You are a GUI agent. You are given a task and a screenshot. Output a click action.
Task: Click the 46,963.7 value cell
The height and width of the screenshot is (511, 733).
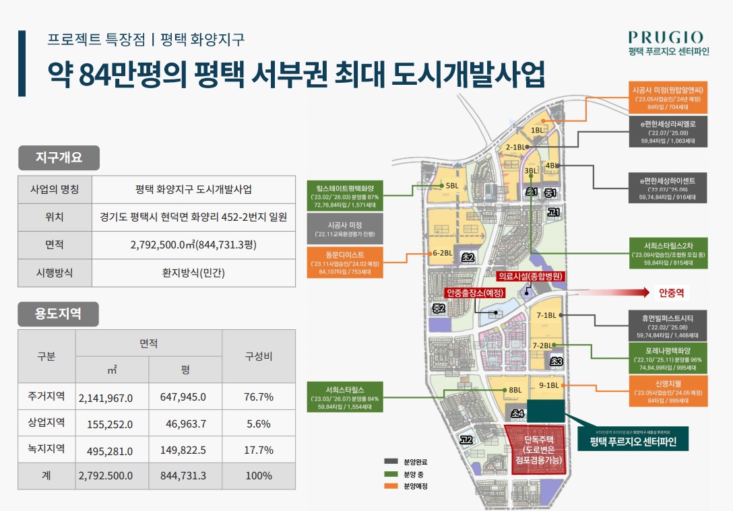pyautogui.click(x=186, y=423)
